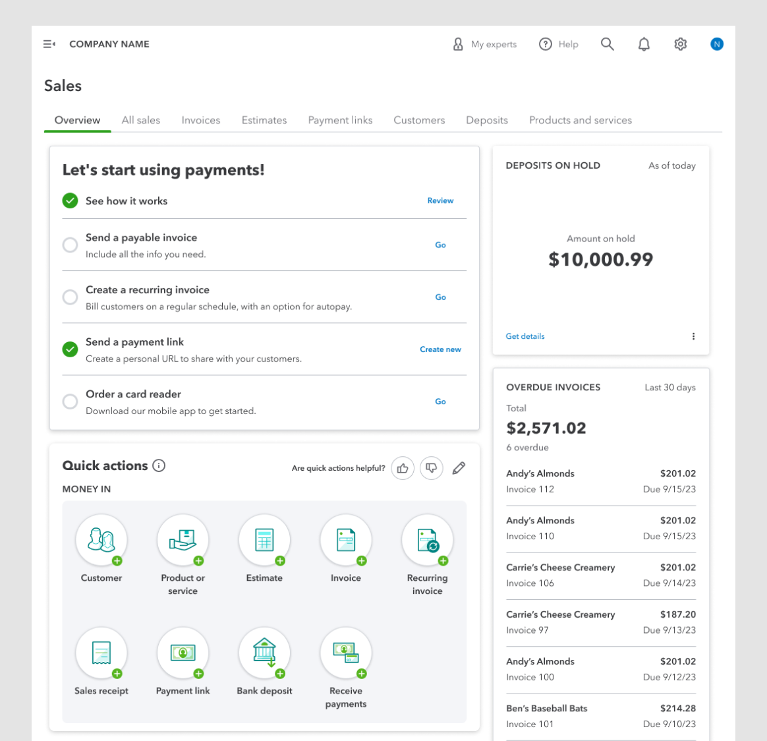The height and width of the screenshot is (741, 767).
Task: Open the Customer quick action icon
Action: [101, 539]
